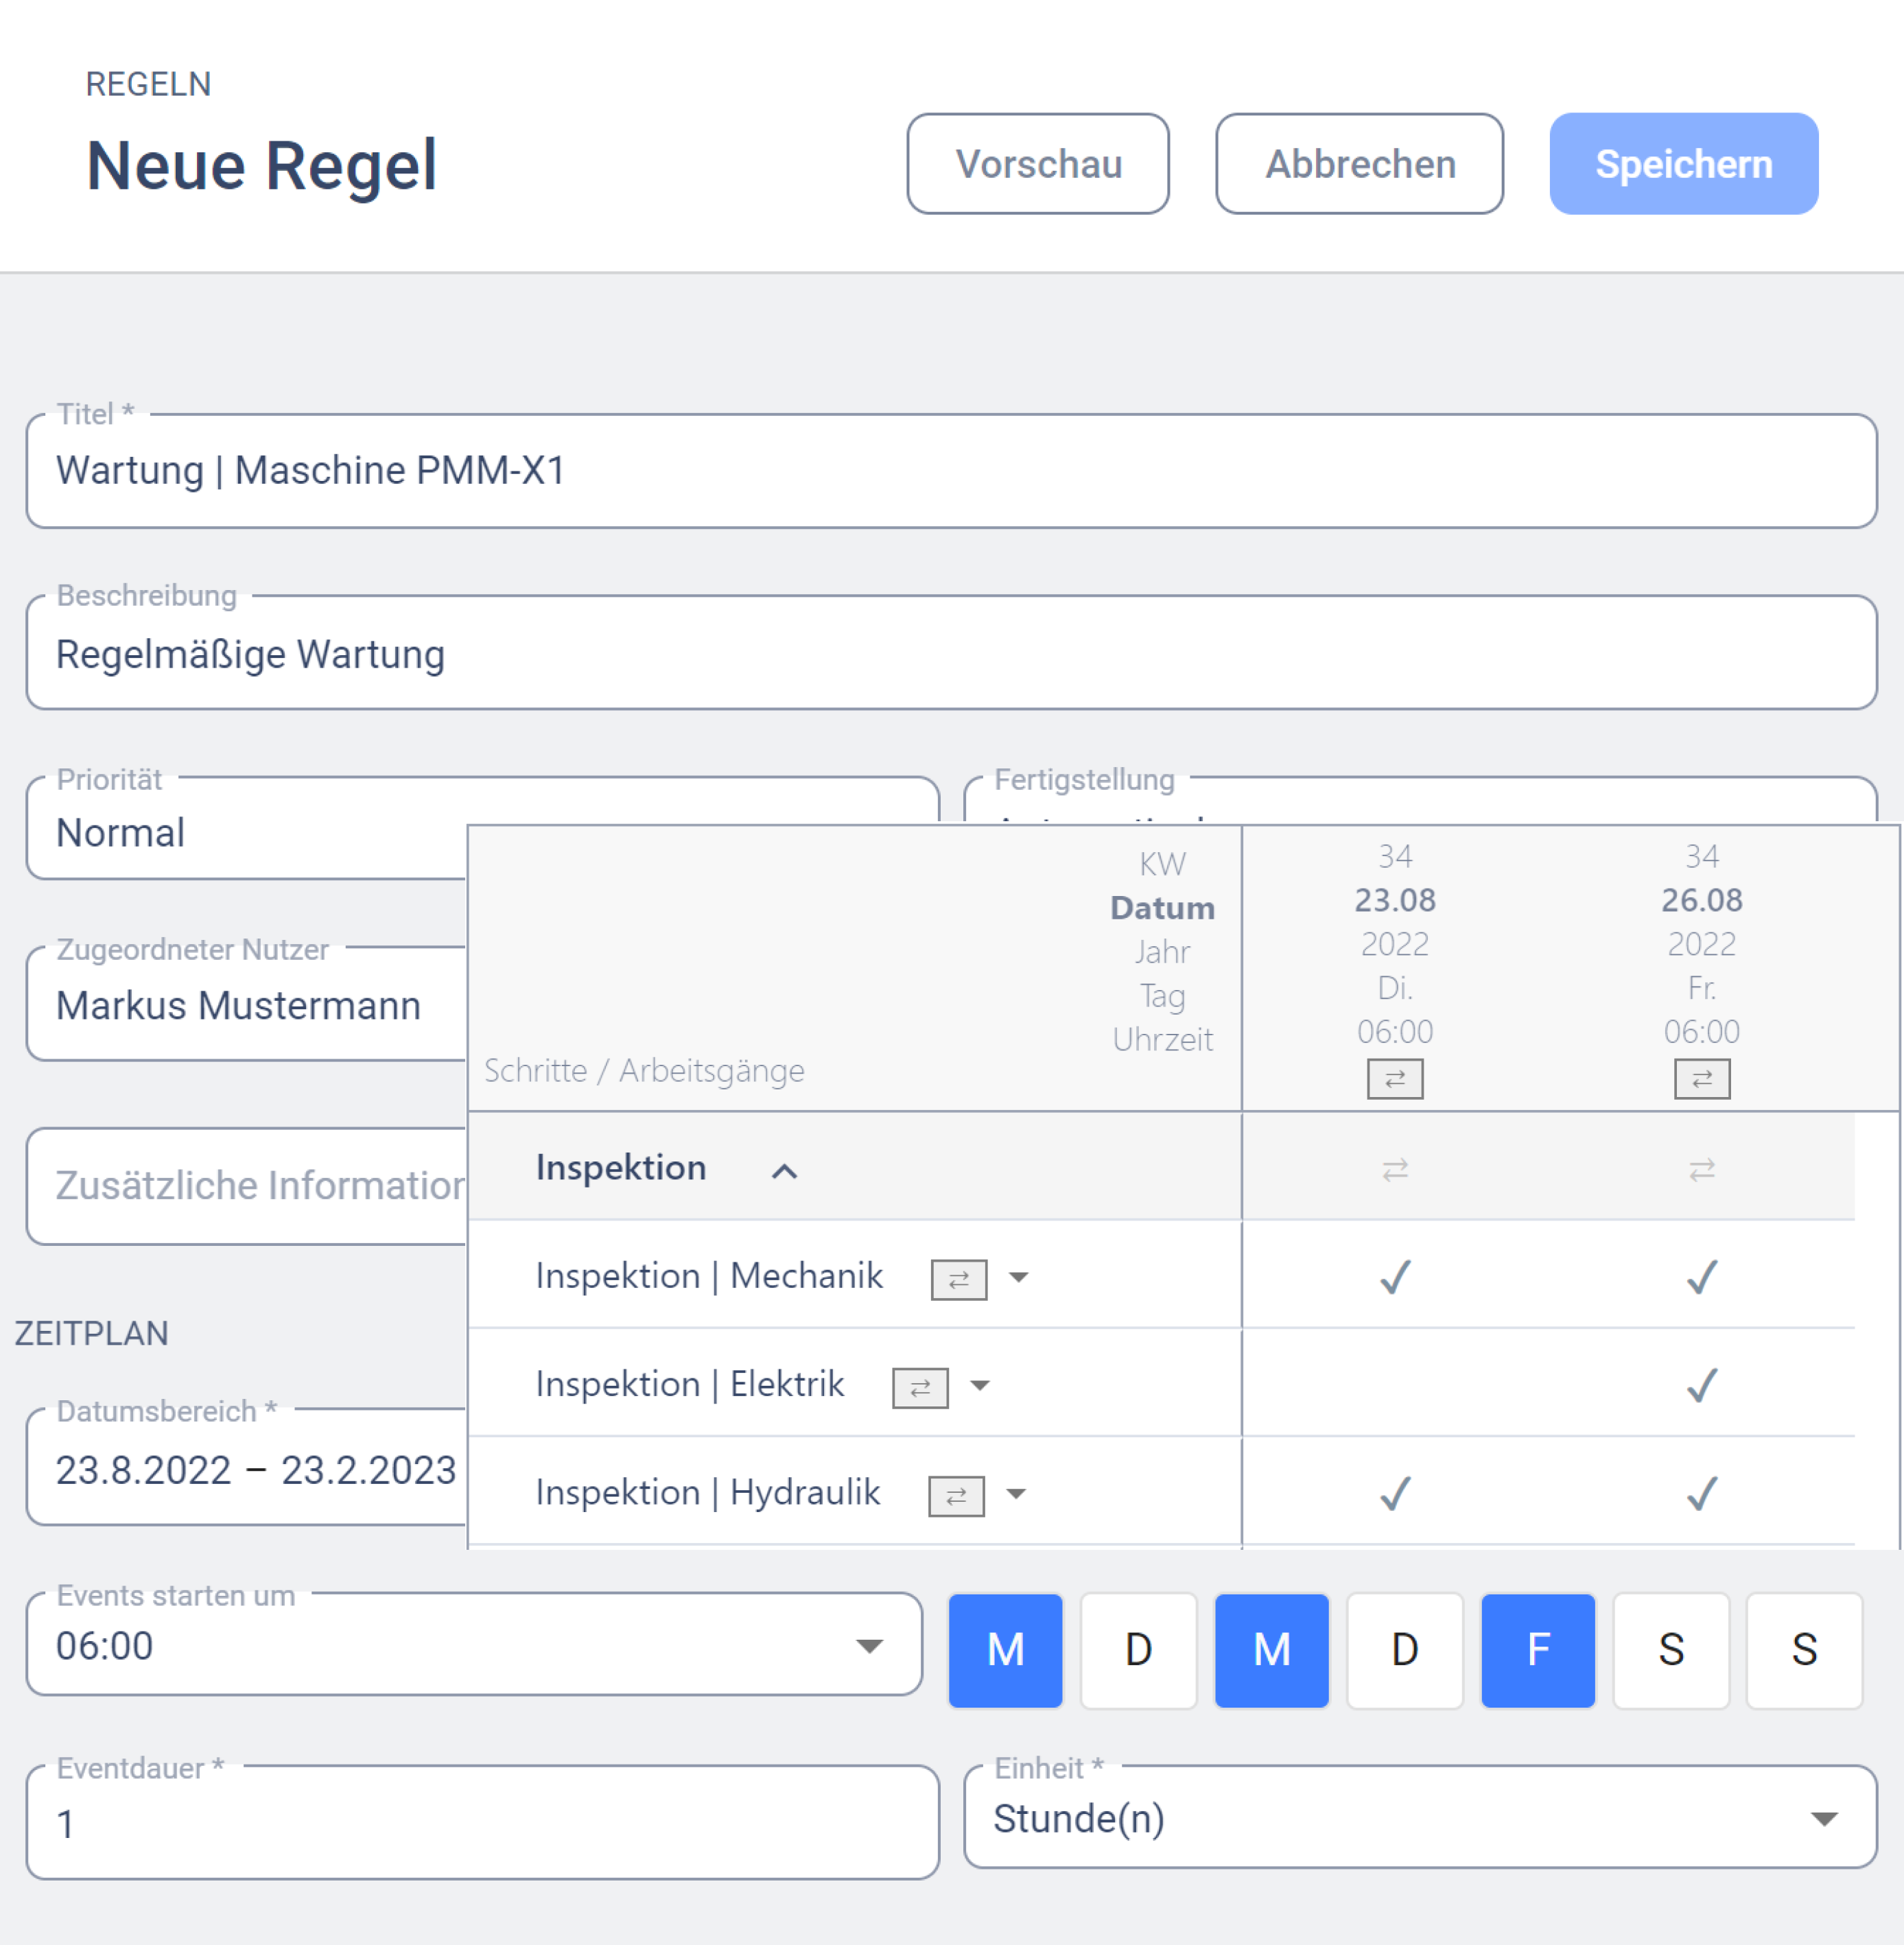
Task: Click swap icon under 26.08 column header
Action: point(1701,1078)
